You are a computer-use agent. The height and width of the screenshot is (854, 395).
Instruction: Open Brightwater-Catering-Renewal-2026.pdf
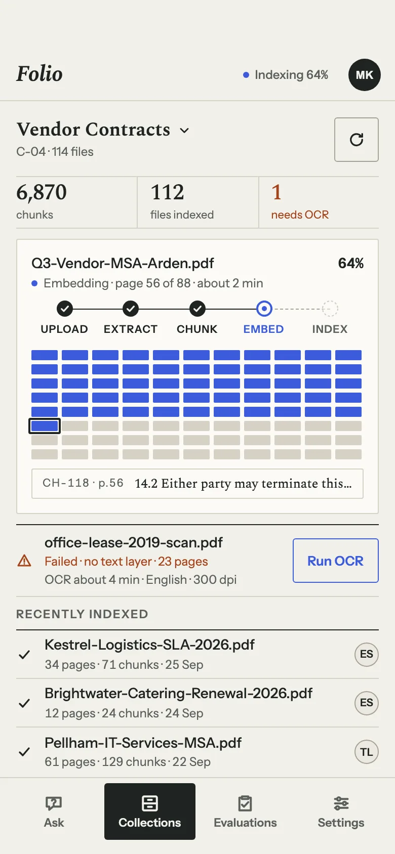[x=178, y=693]
